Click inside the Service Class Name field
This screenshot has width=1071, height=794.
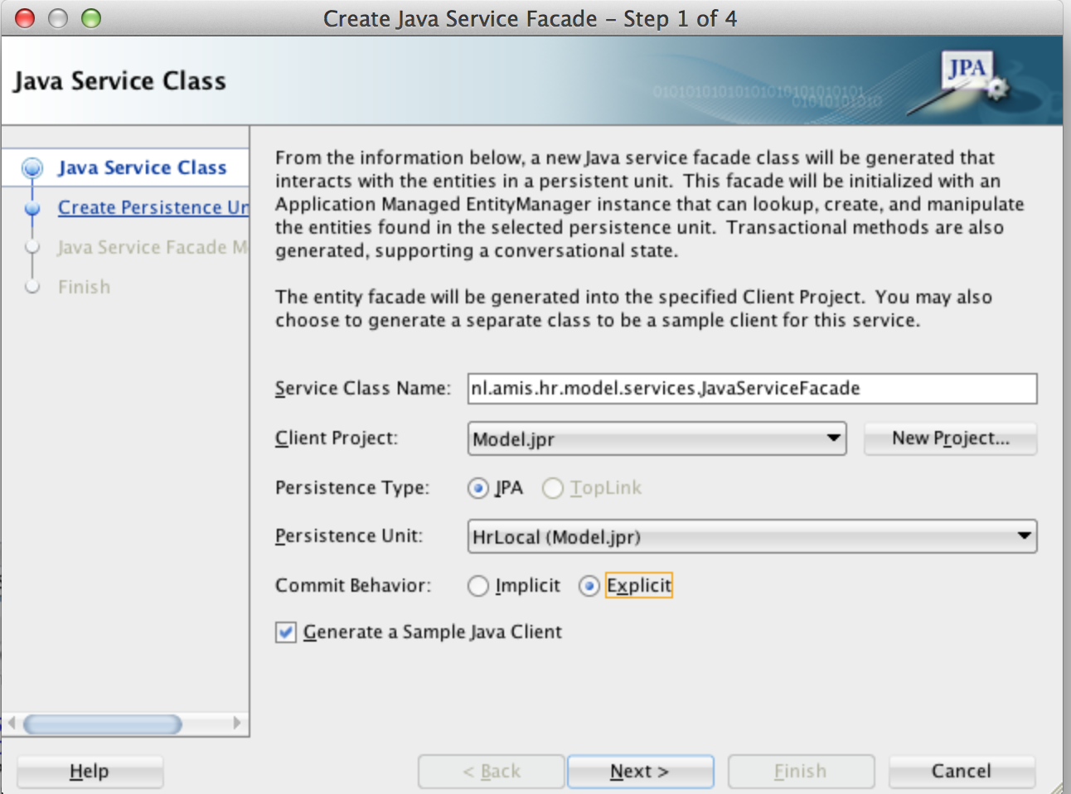pyautogui.click(x=746, y=388)
